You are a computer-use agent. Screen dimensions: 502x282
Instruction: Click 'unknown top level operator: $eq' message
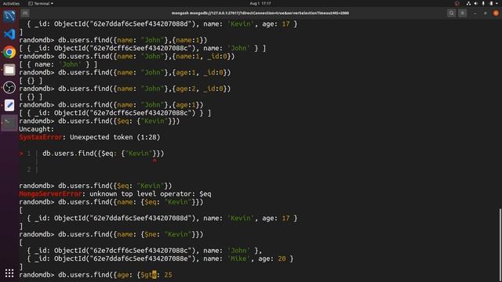pyautogui.click(x=150, y=193)
